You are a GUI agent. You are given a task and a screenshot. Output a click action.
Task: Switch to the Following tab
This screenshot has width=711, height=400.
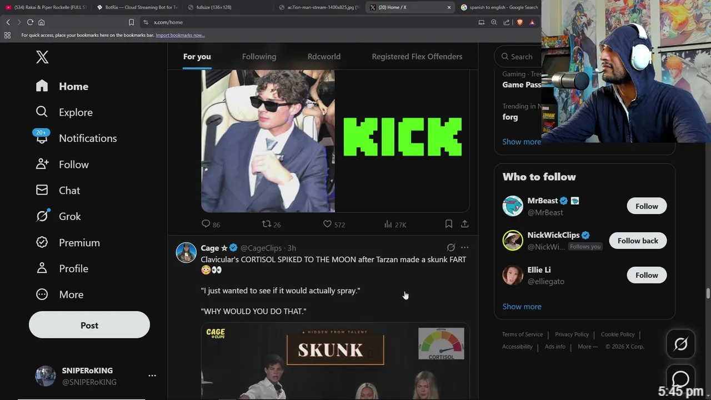pyautogui.click(x=259, y=57)
